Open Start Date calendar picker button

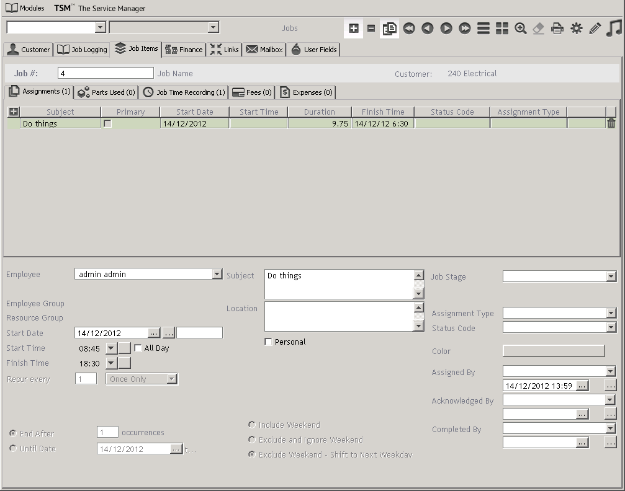(154, 334)
